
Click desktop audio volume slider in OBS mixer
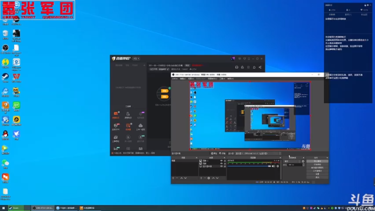click(x=249, y=166)
